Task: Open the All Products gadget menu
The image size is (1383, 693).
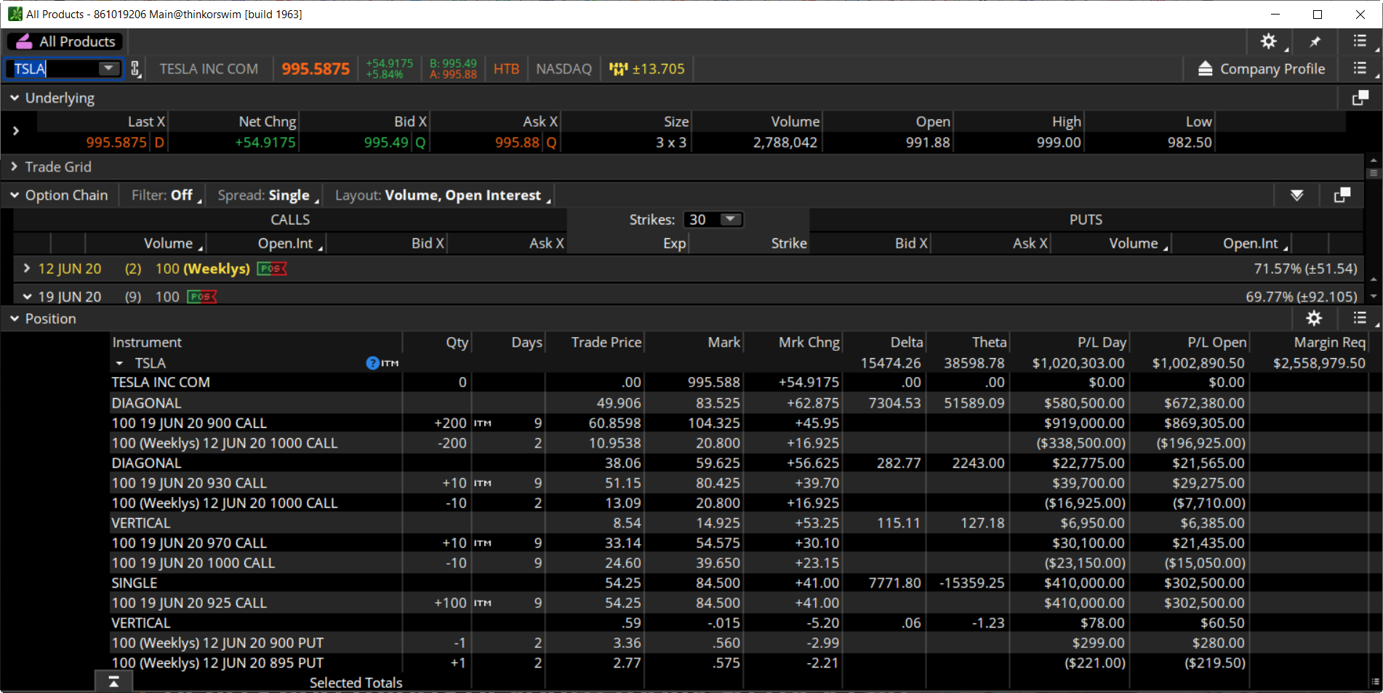Action: pos(65,41)
